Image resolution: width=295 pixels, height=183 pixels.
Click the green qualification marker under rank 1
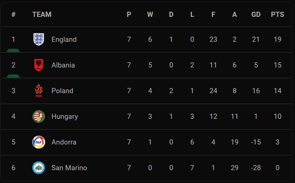[13, 50]
